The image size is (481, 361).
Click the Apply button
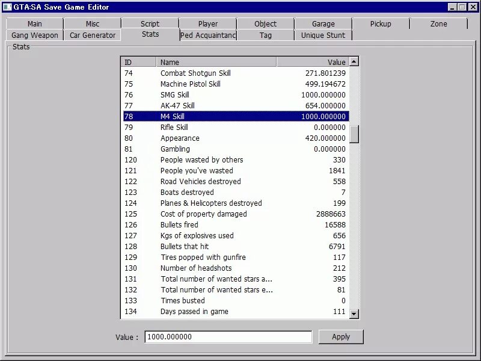(341, 337)
